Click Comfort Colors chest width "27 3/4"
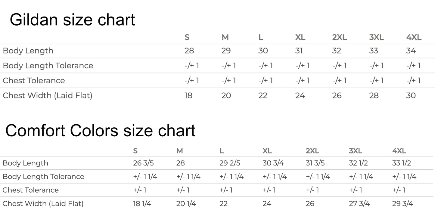 [x=359, y=204]
